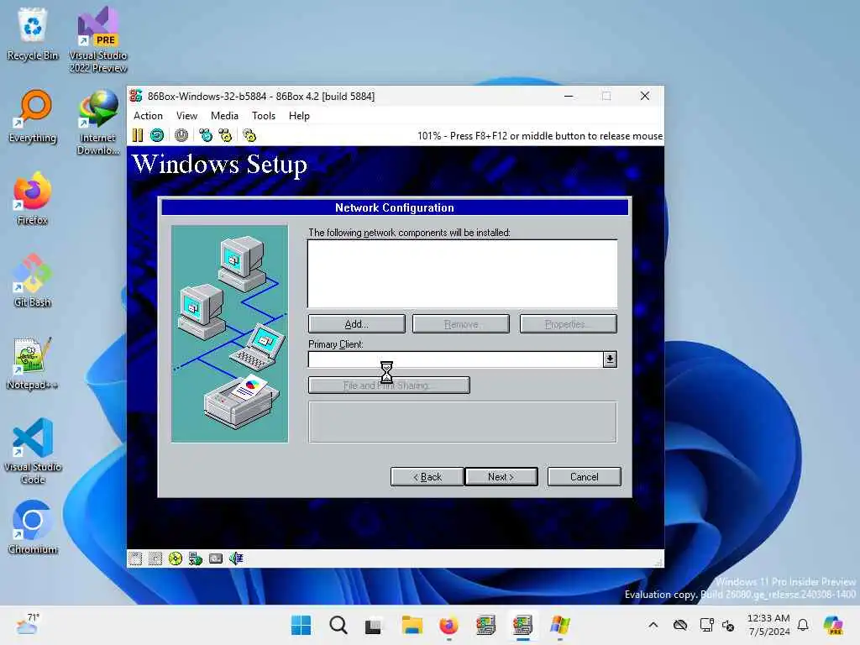
Task: Click the muted volume tray icon
Action: pos(728,625)
